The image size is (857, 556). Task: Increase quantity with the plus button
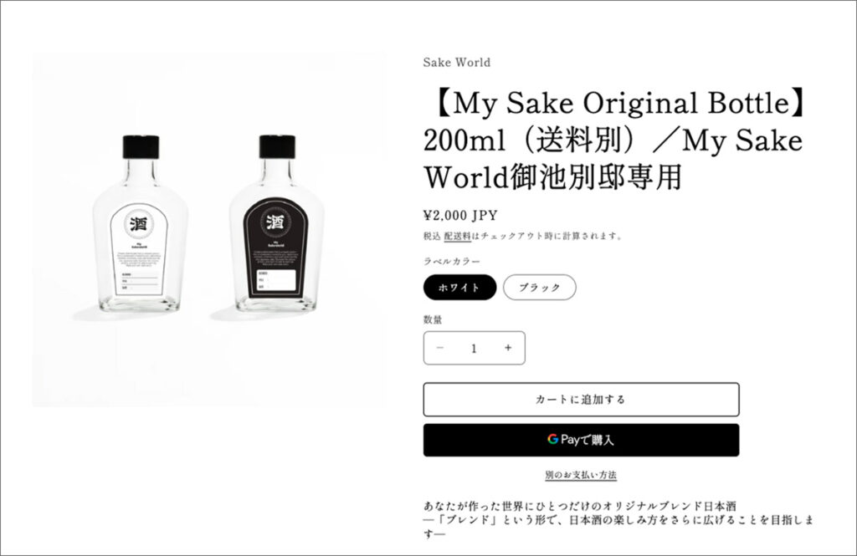pyautogui.click(x=508, y=348)
